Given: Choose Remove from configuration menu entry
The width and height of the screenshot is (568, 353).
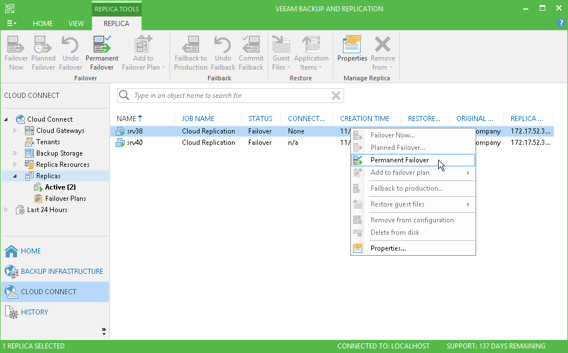Looking at the screenshot, I should pos(413,220).
